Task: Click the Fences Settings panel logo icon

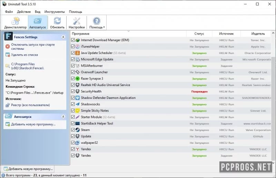Action: (8, 36)
